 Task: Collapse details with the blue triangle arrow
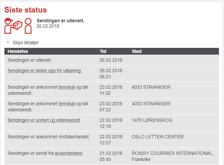(x=8, y=42)
